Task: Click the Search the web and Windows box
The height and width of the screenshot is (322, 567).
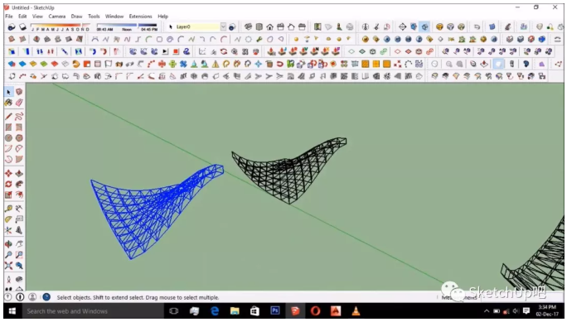Action: pyautogui.click(x=92, y=310)
